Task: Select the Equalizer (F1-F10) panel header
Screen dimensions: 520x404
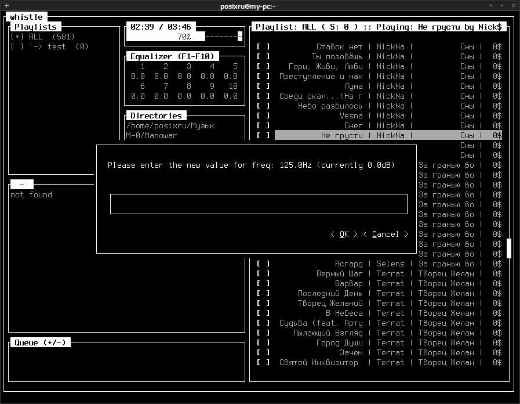Action: pos(172,56)
